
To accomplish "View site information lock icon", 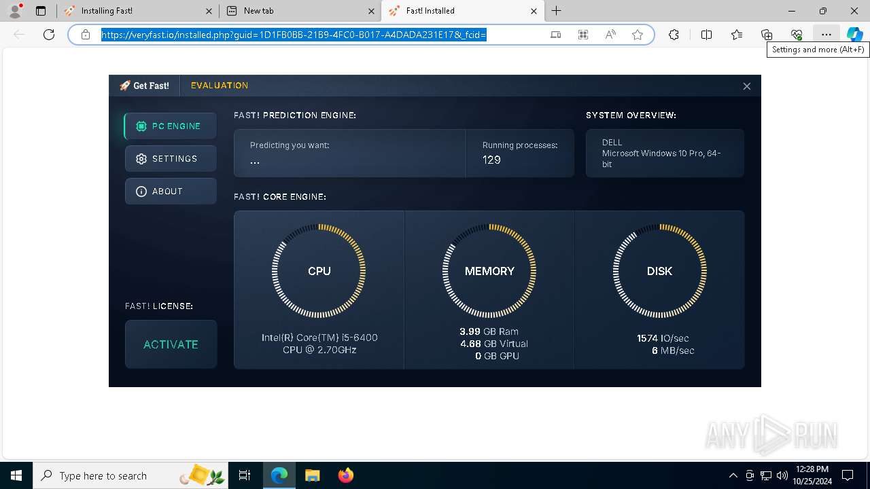I will coord(86,35).
